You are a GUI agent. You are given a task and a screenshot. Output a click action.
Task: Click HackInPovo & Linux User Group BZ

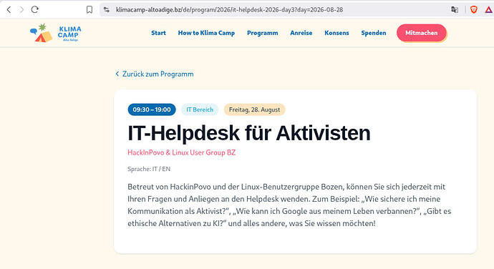pos(181,152)
